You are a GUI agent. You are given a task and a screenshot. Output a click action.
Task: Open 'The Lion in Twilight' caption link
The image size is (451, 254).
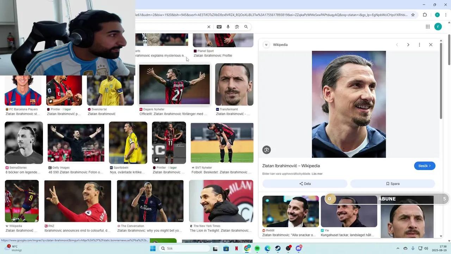click(x=221, y=230)
